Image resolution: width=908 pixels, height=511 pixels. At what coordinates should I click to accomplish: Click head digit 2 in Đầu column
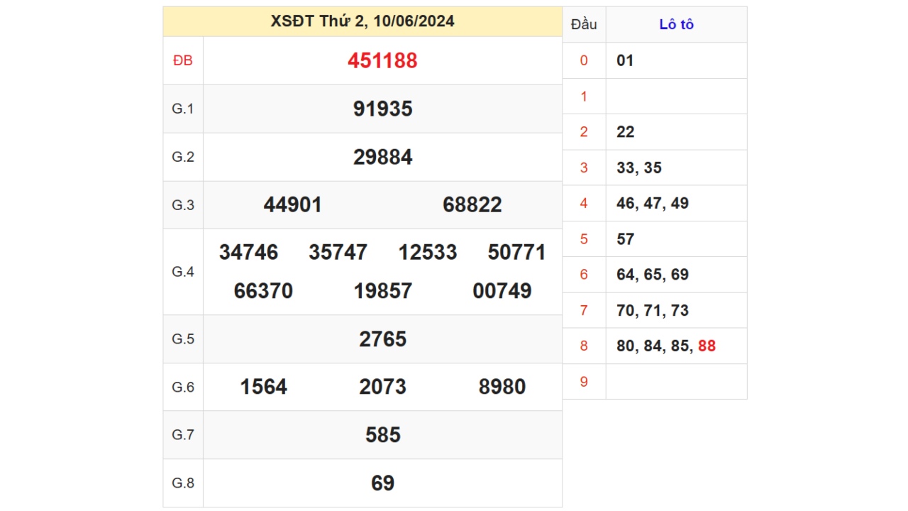(x=584, y=132)
